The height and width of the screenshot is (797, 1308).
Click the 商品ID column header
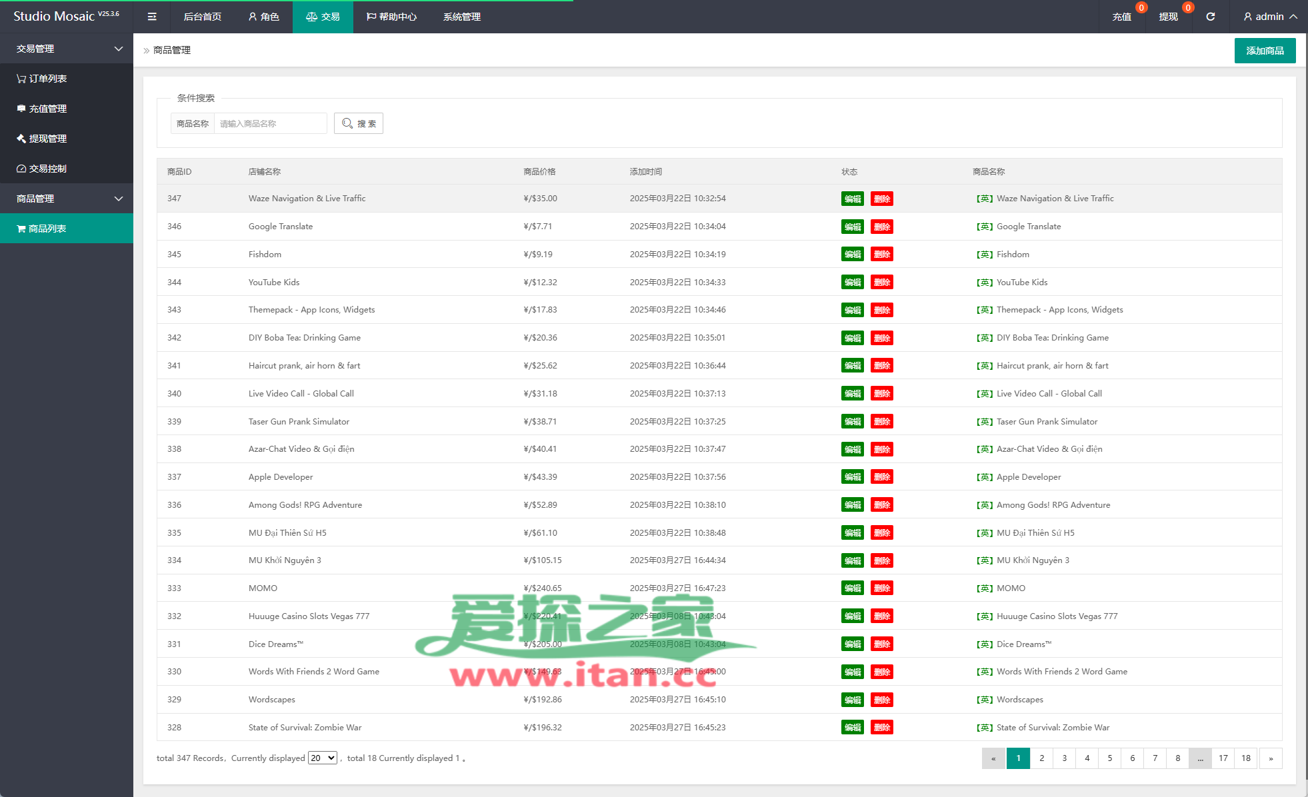point(179,172)
